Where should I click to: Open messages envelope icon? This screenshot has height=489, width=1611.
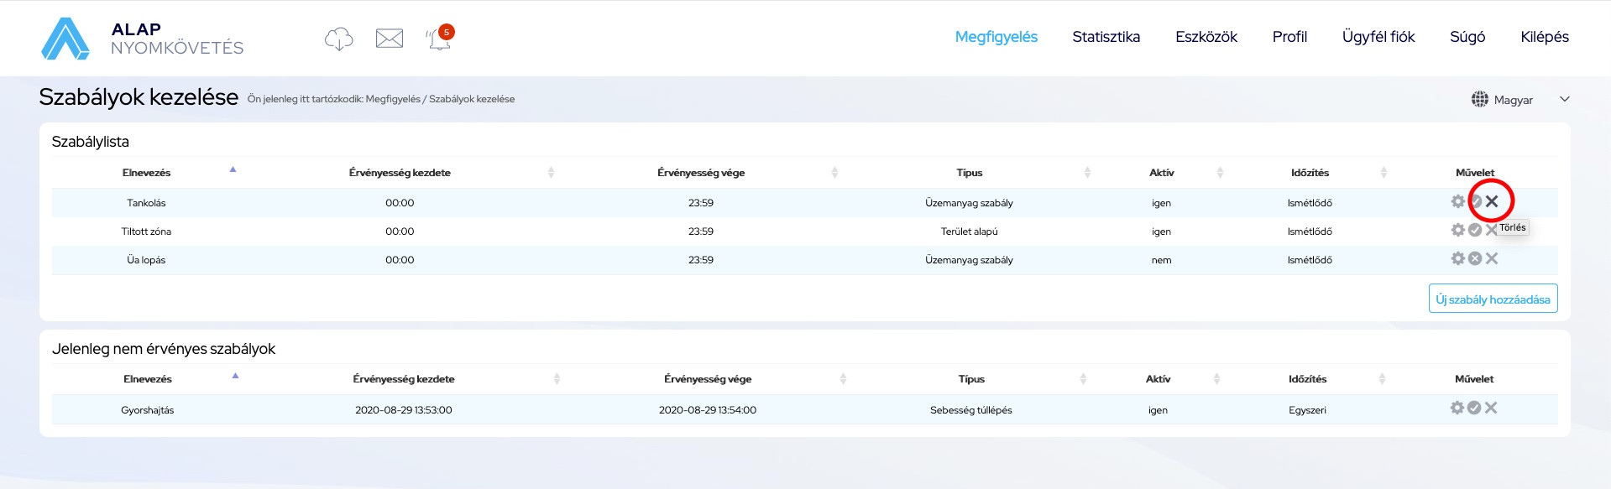click(x=389, y=39)
